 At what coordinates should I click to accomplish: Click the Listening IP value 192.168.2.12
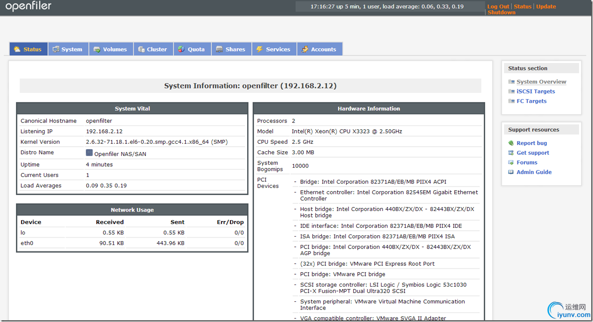104,131
